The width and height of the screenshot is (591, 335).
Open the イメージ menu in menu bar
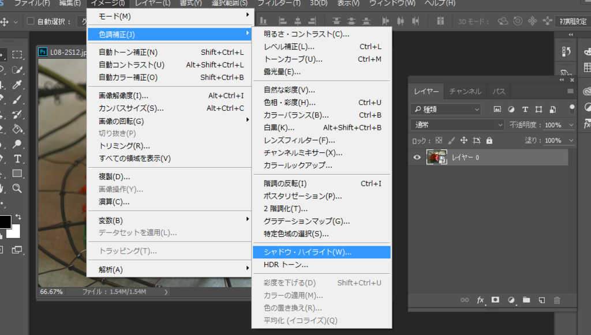point(108,3)
